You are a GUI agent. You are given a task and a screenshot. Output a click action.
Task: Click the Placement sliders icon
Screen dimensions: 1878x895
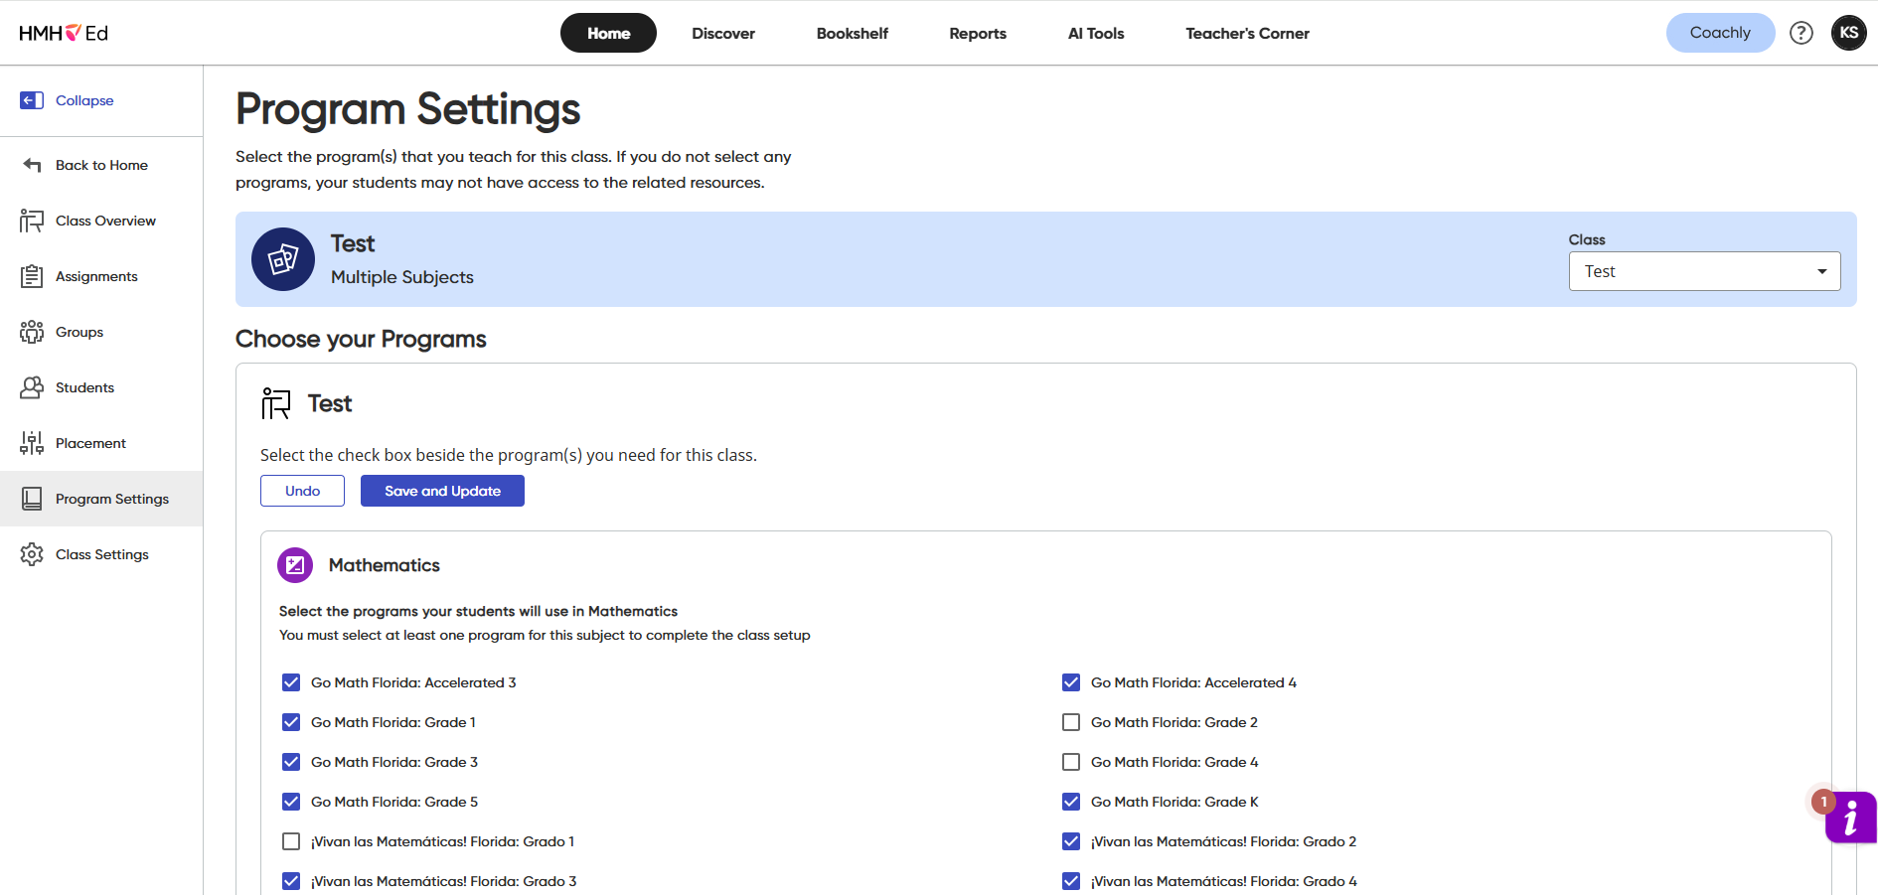pyautogui.click(x=32, y=443)
